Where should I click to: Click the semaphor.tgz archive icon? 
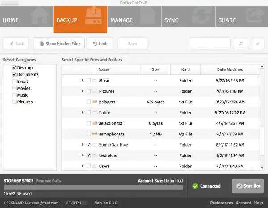coord(95,134)
